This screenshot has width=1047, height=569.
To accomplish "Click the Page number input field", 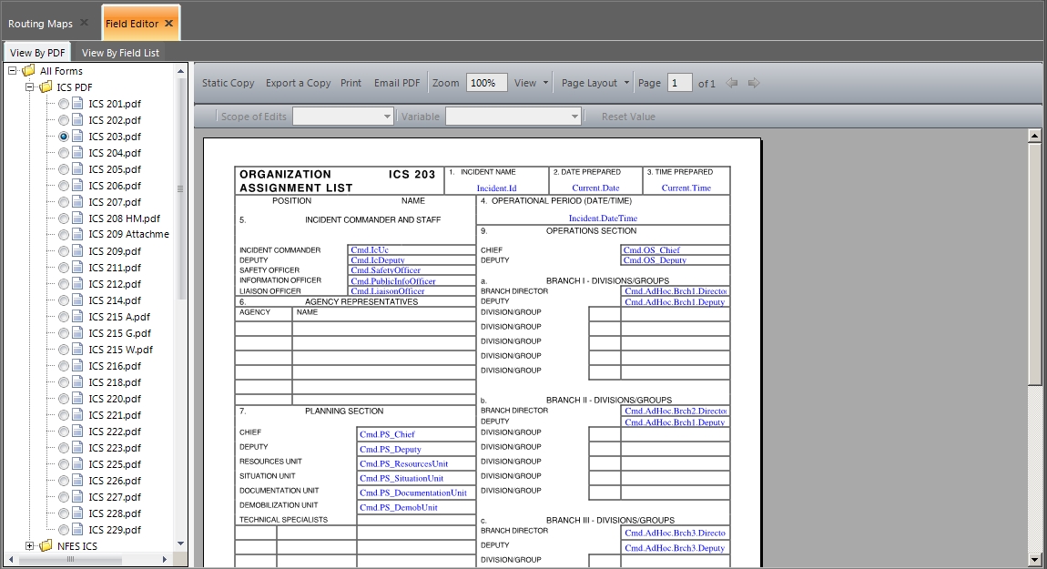I will pos(680,83).
